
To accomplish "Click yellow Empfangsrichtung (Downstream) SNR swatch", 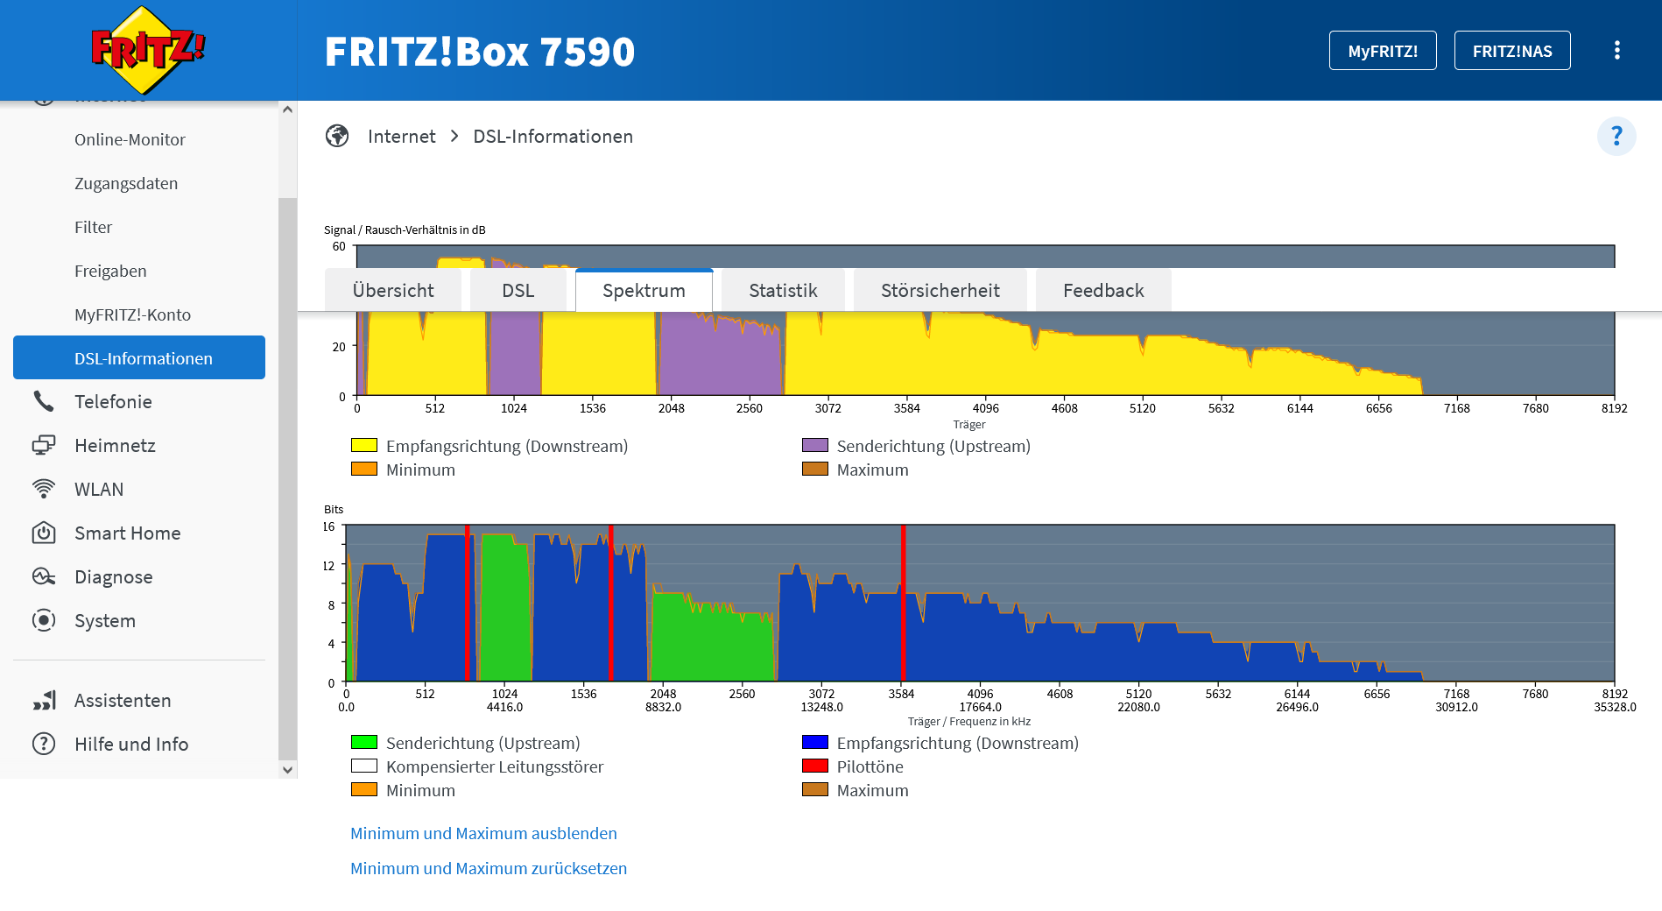I will point(364,445).
